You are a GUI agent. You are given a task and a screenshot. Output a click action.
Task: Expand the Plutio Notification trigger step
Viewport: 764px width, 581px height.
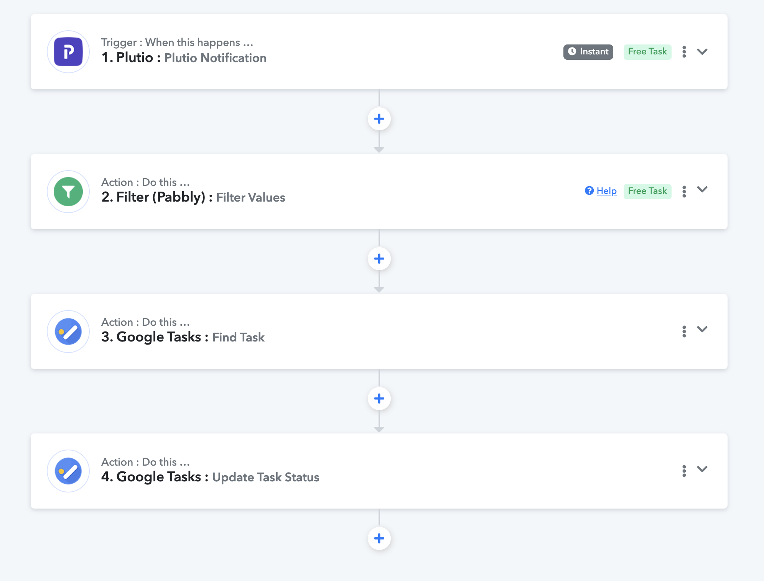tap(702, 52)
